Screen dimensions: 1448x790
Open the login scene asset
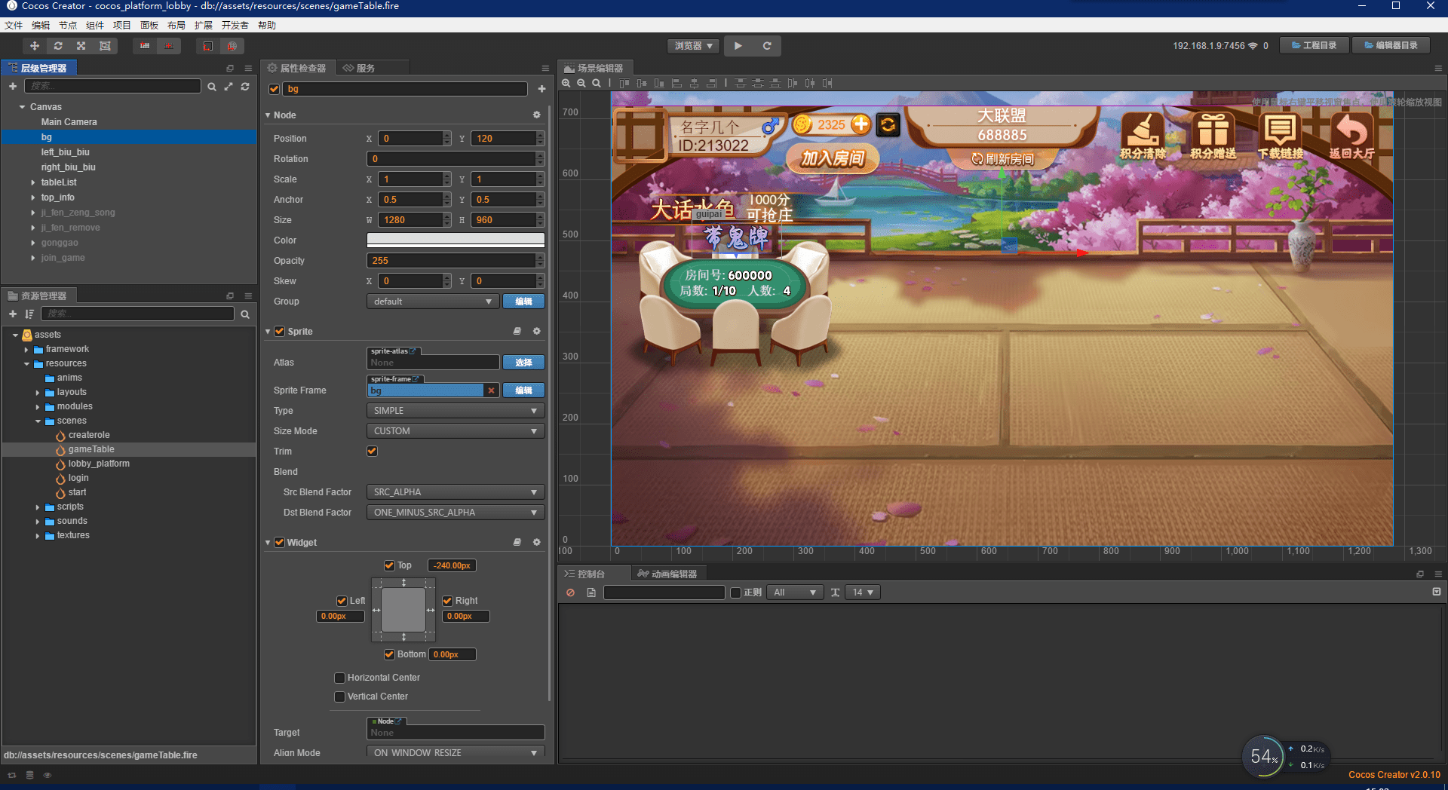click(78, 478)
